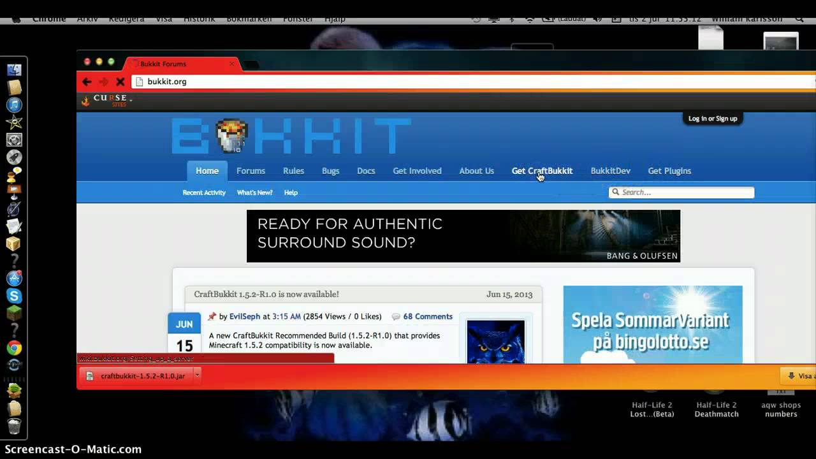
Task: Select aqw shops numbers desktop file
Action: pos(781,405)
